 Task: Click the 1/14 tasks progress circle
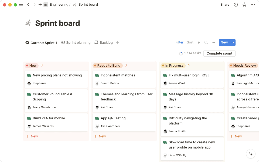pyautogui.click(x=181, y=53)
